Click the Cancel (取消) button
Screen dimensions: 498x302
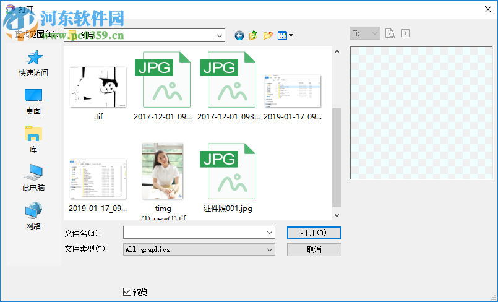click(x=314, y=249)
